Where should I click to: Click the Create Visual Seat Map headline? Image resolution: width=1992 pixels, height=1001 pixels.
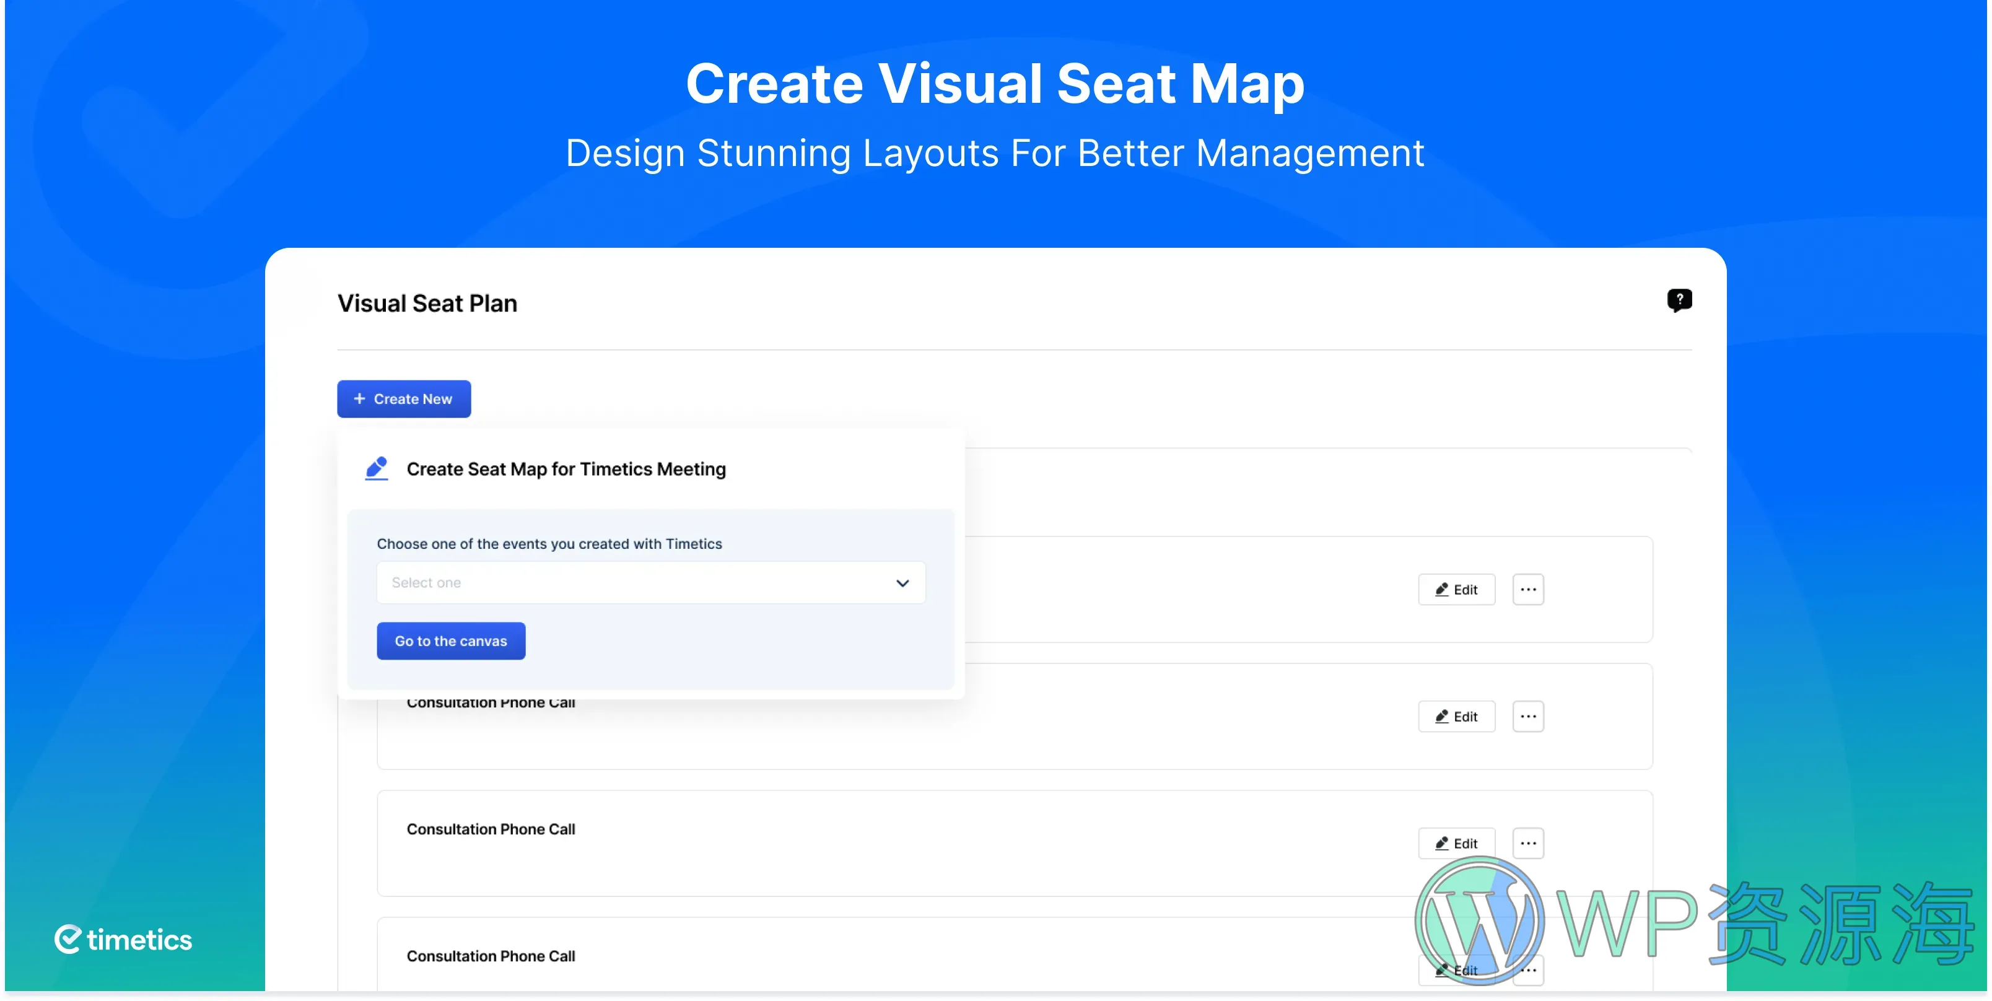coord(995,84)
